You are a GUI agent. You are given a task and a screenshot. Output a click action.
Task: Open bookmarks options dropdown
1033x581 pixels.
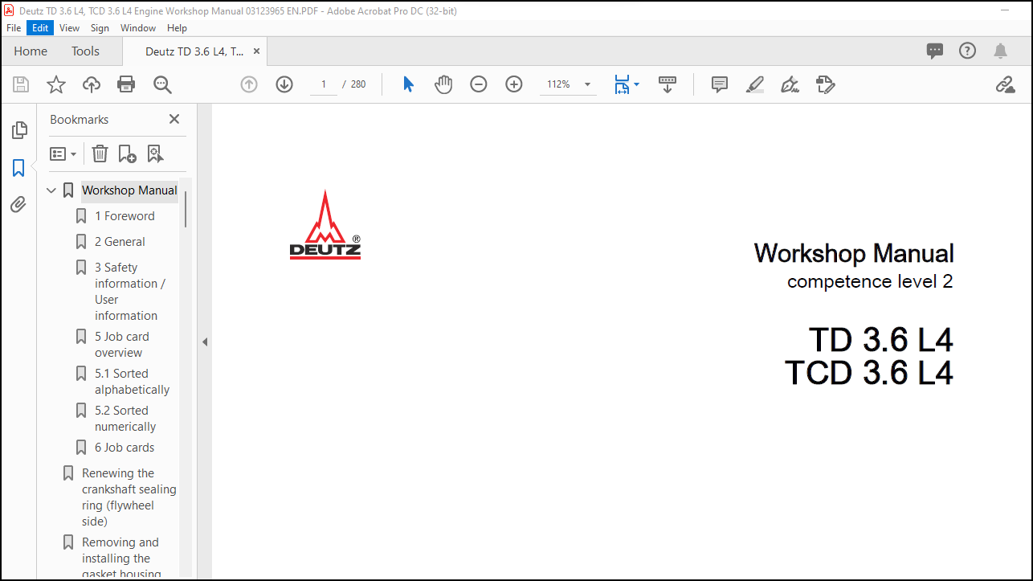tap(63, 153)
